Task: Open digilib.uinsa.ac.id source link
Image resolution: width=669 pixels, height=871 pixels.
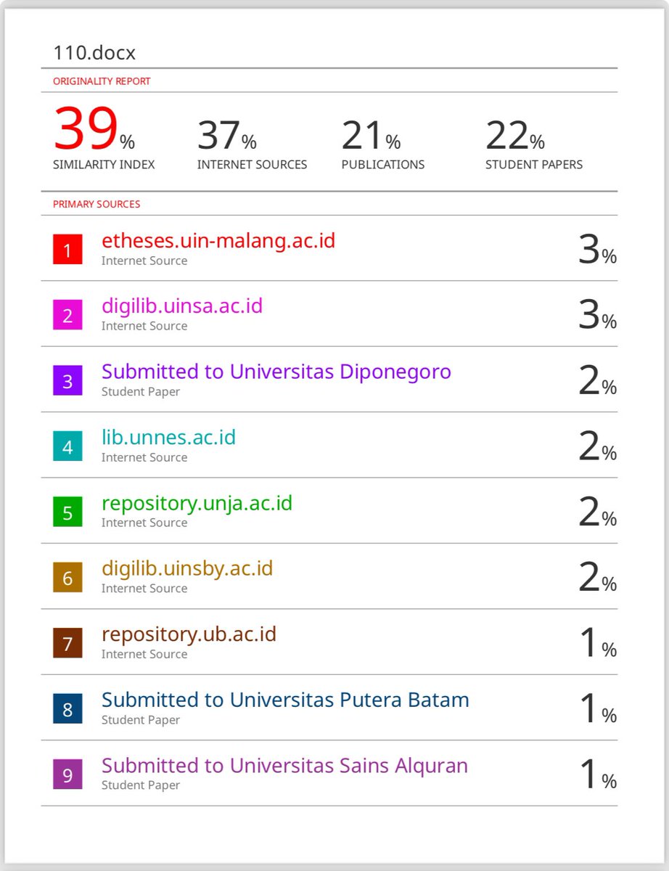Action: (182, 306)
